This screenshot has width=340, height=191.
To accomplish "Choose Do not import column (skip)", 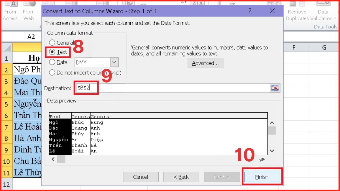I will (52, 72).
